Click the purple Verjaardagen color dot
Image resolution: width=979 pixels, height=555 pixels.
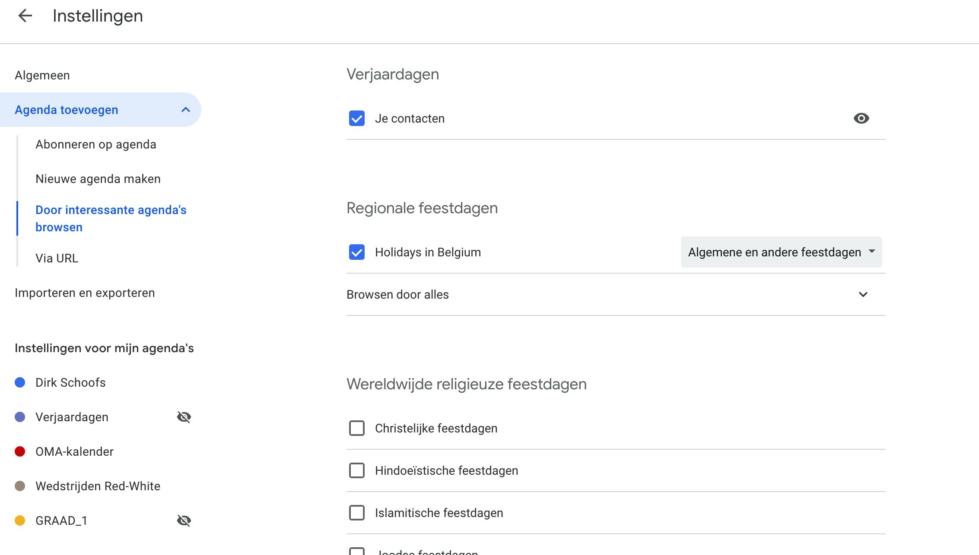point(20,417)
